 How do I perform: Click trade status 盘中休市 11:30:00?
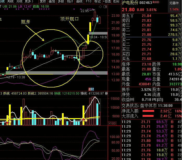coord(156,106)
